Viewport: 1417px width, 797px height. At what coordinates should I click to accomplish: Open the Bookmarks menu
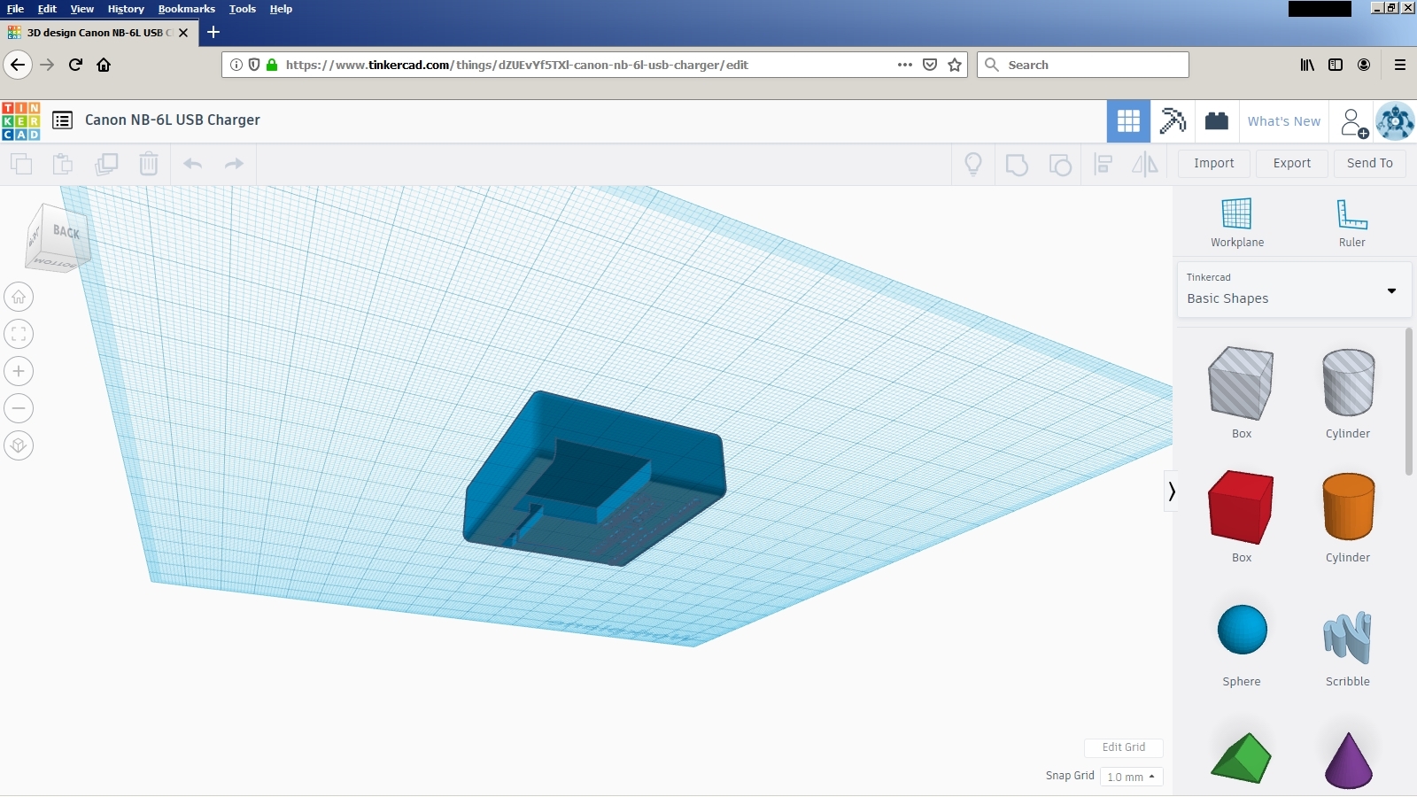186,9
